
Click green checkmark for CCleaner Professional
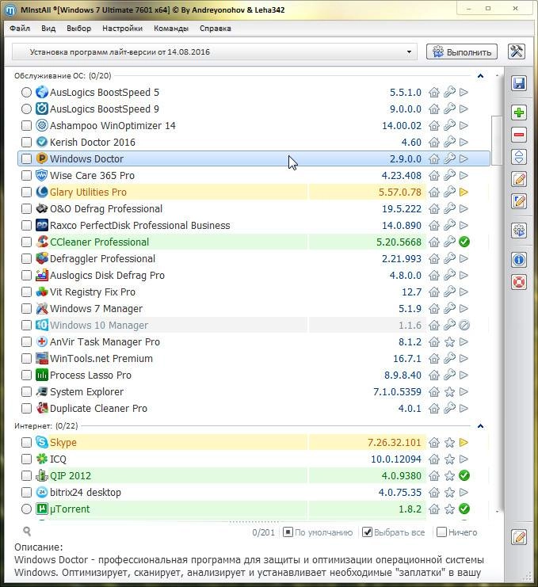[x=464, y=242]
